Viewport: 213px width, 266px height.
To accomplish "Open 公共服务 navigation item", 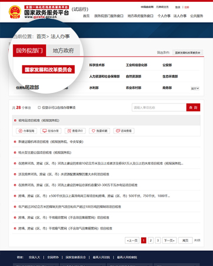I will click(197, 16).
